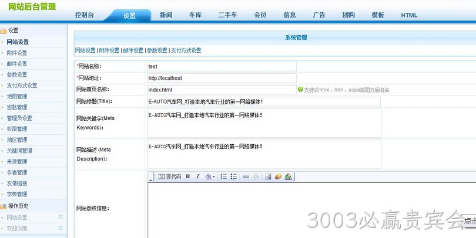Click the 附件设置 link under 系统管理
Screen dimensions: 476x238
coord(109,50)
